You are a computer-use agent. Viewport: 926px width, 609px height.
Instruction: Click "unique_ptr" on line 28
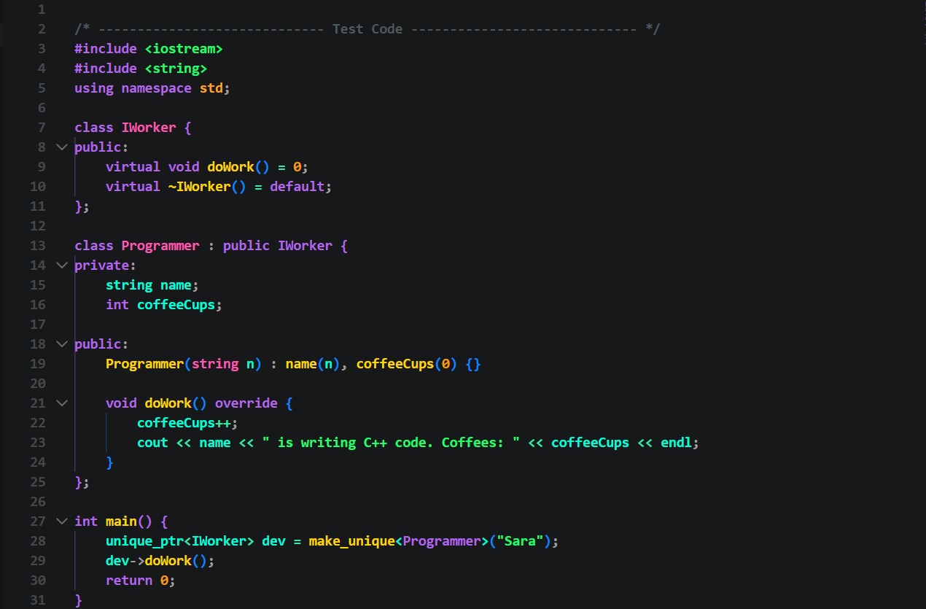(144, 541)
